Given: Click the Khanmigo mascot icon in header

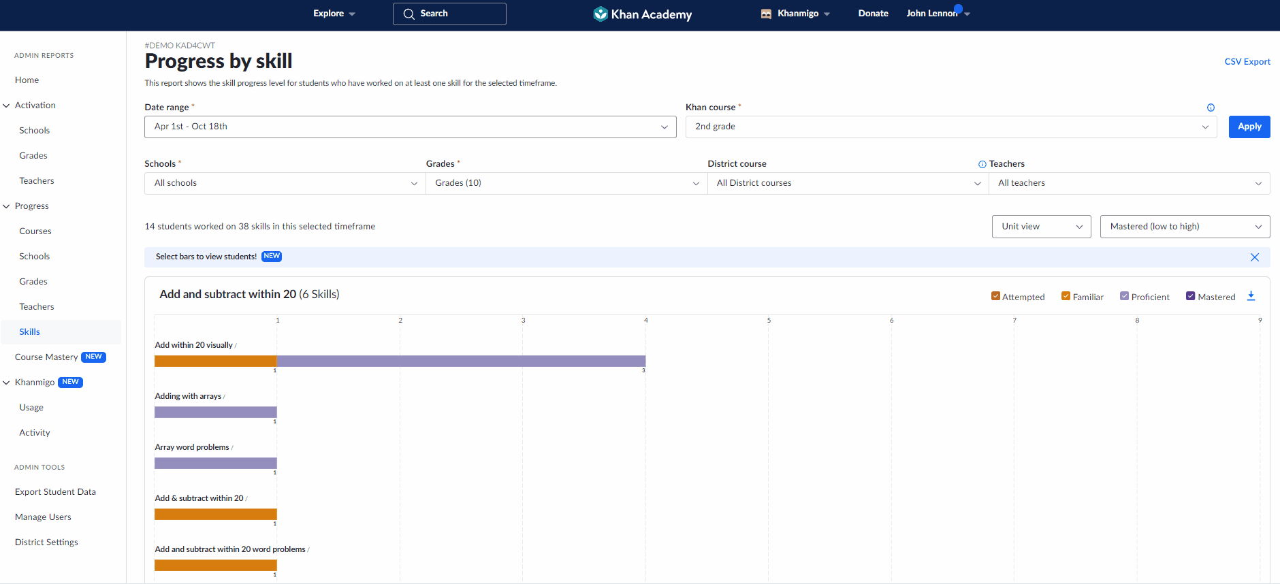Looking at the screenshot, I should [766, 14].
